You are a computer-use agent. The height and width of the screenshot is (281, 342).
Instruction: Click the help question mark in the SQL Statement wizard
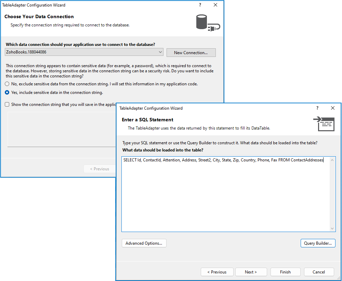pos(317,108)
